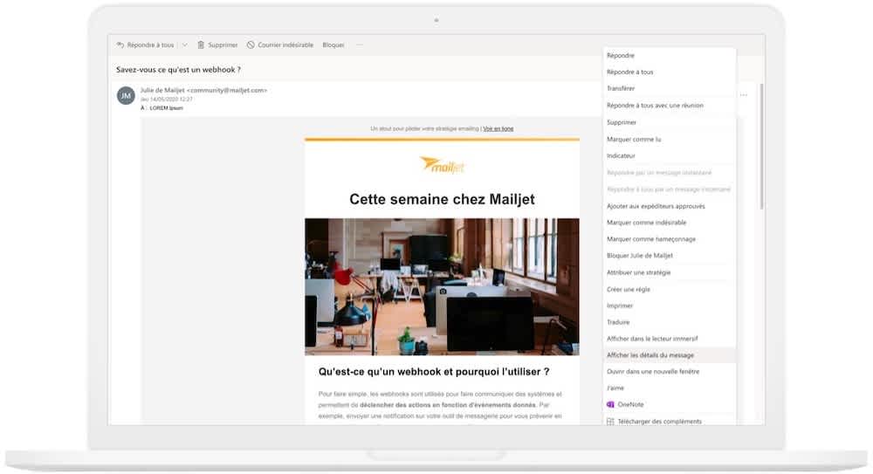
Task: Open OneNote from the menu
Action: pyautogui.click(x=670, y=405)
